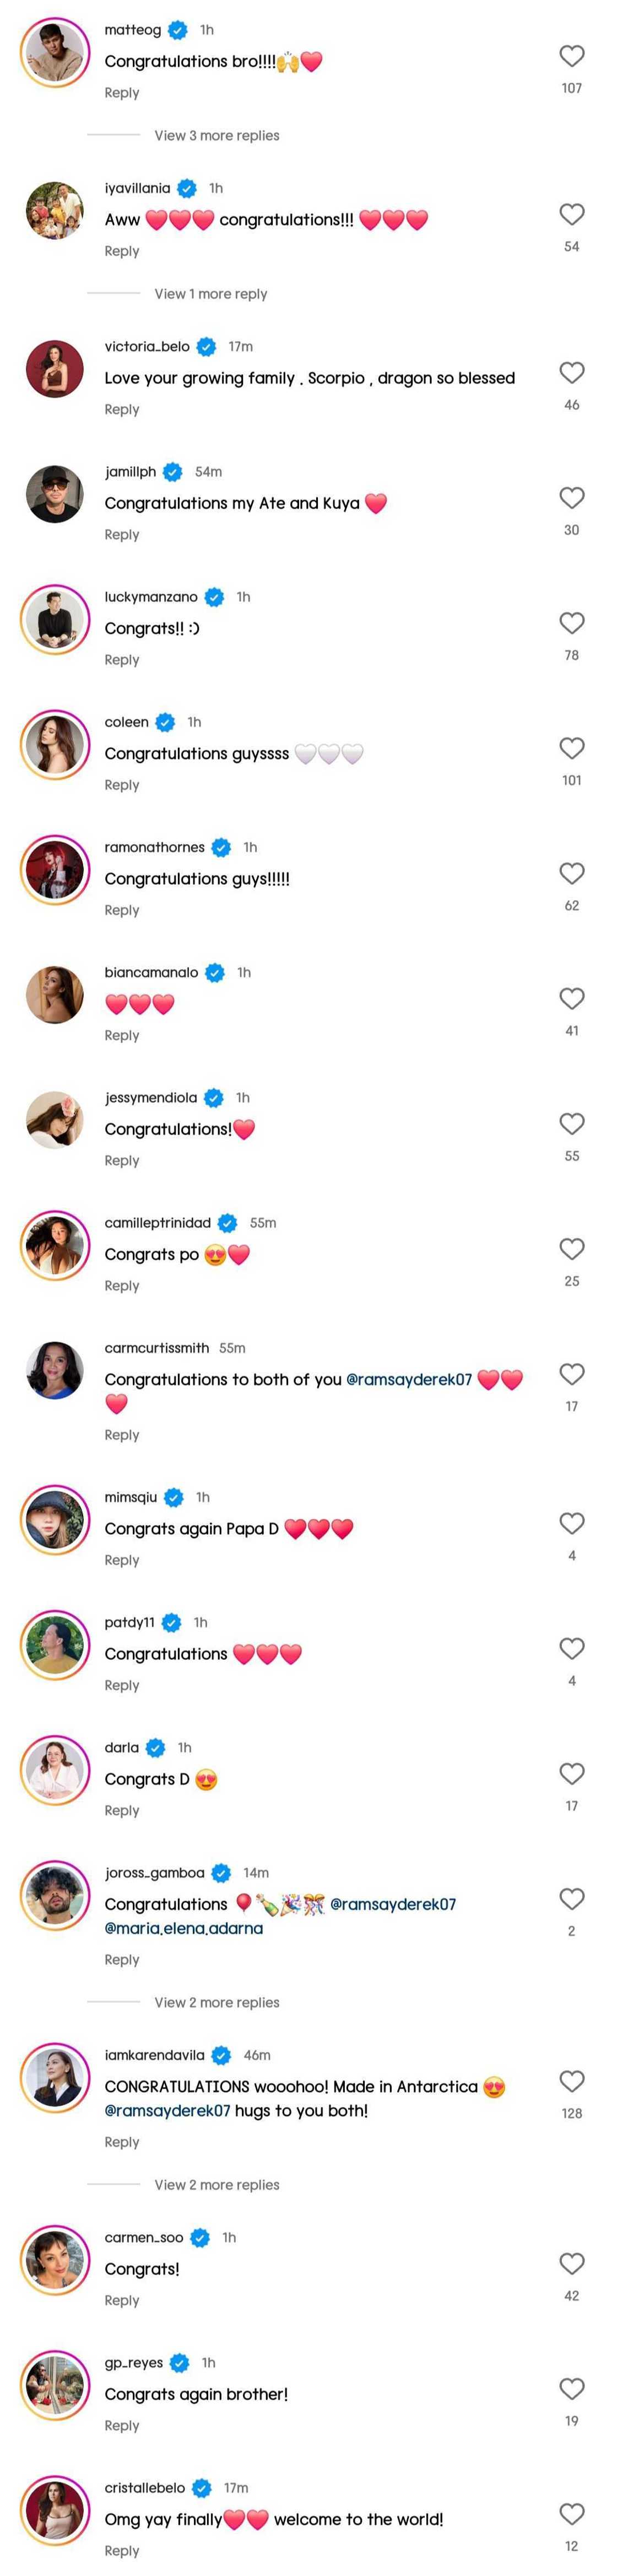Tap the heart on luckymanzano's comment

tap(571, 623)
